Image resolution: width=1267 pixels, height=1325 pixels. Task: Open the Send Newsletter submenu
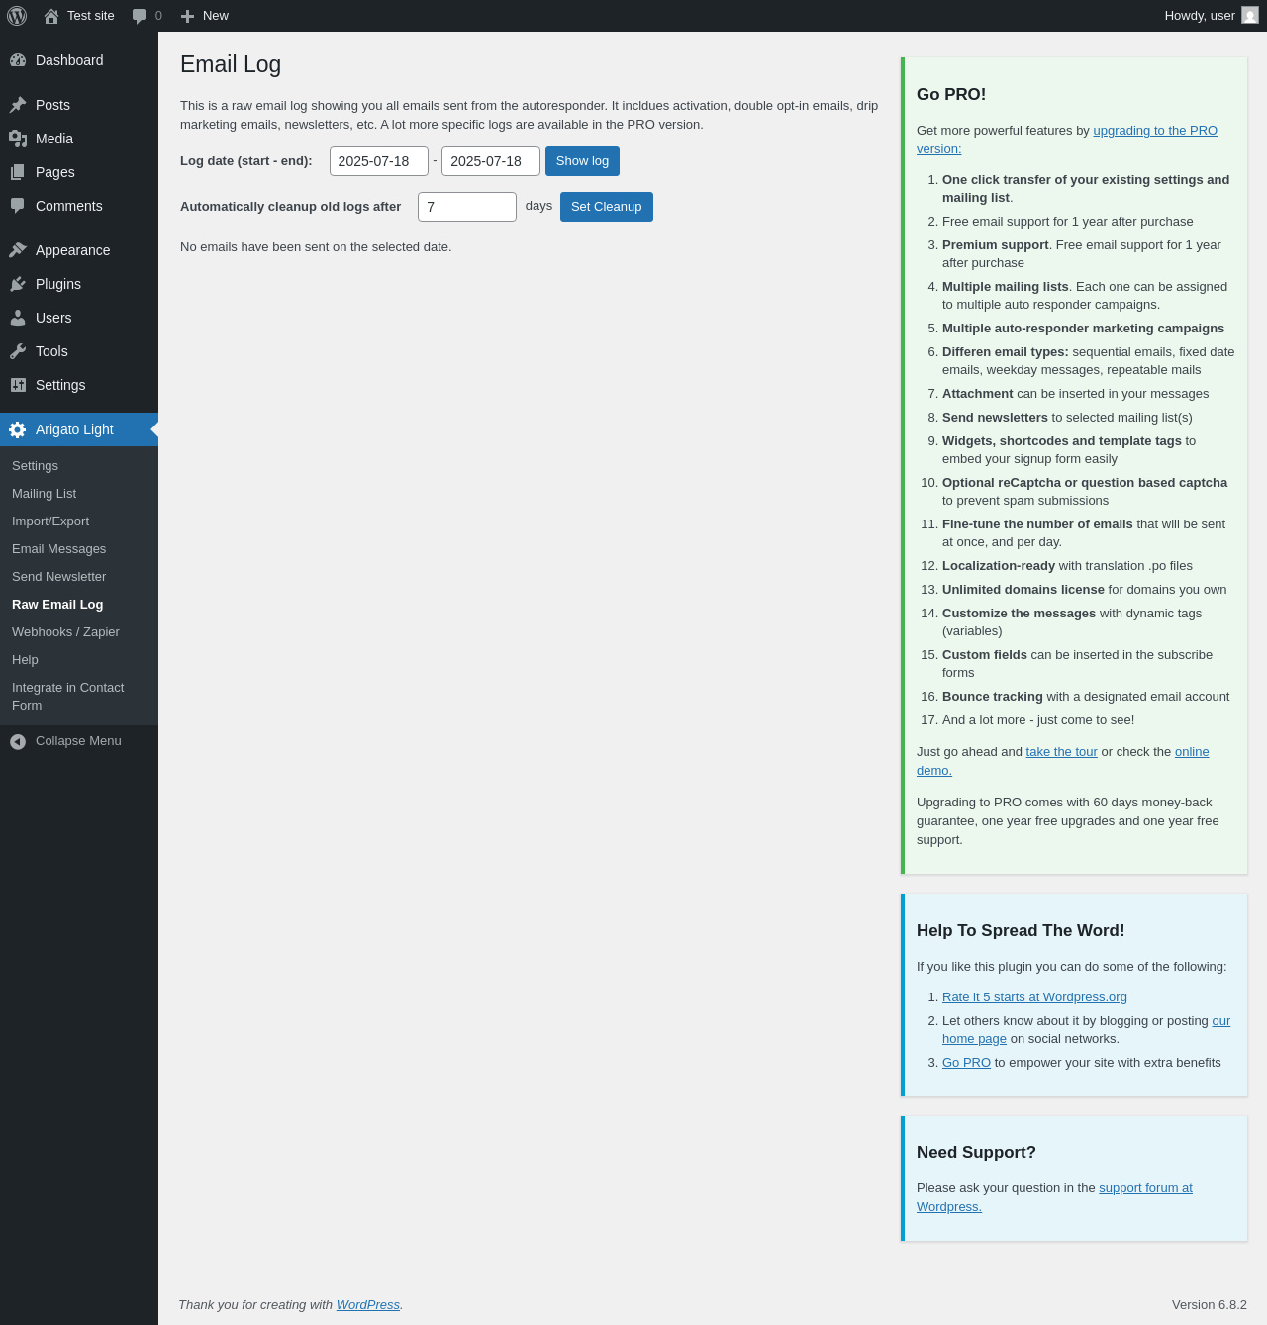[x=58, y=577]
